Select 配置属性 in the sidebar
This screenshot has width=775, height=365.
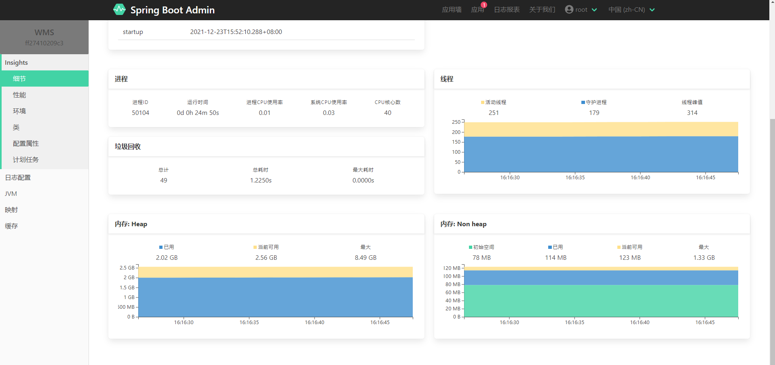click(26, 144)
